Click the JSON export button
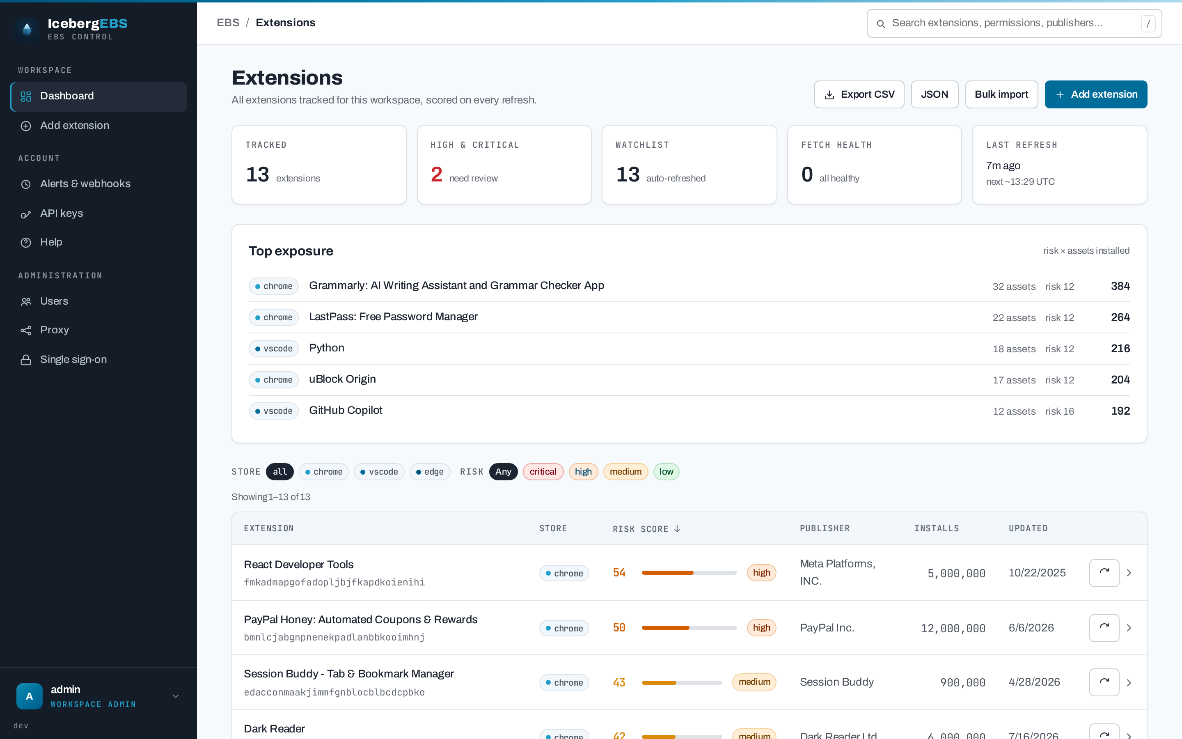Image resolution: width=1182 pixels, height=739 pixels. [935, 95]
